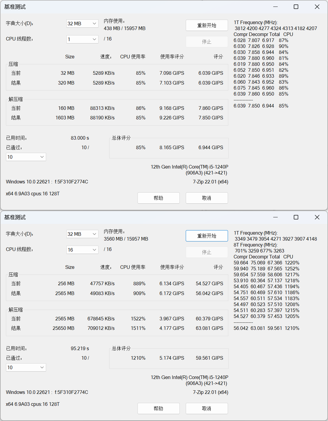The image size is (328, 421).
Task: Expand CPU thread count dropdown showing 1
Action: coord(82,39)
